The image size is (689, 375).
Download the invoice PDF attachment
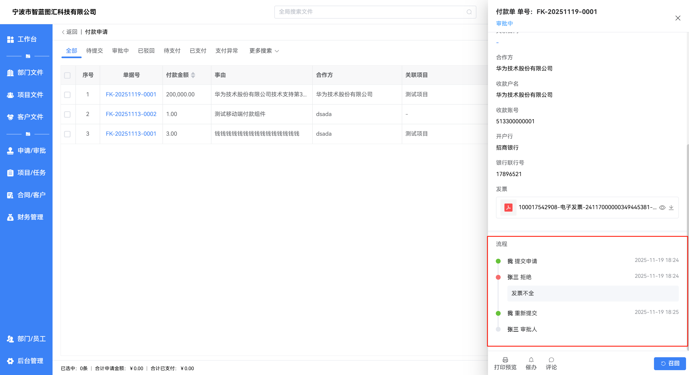tap(671, 208)
